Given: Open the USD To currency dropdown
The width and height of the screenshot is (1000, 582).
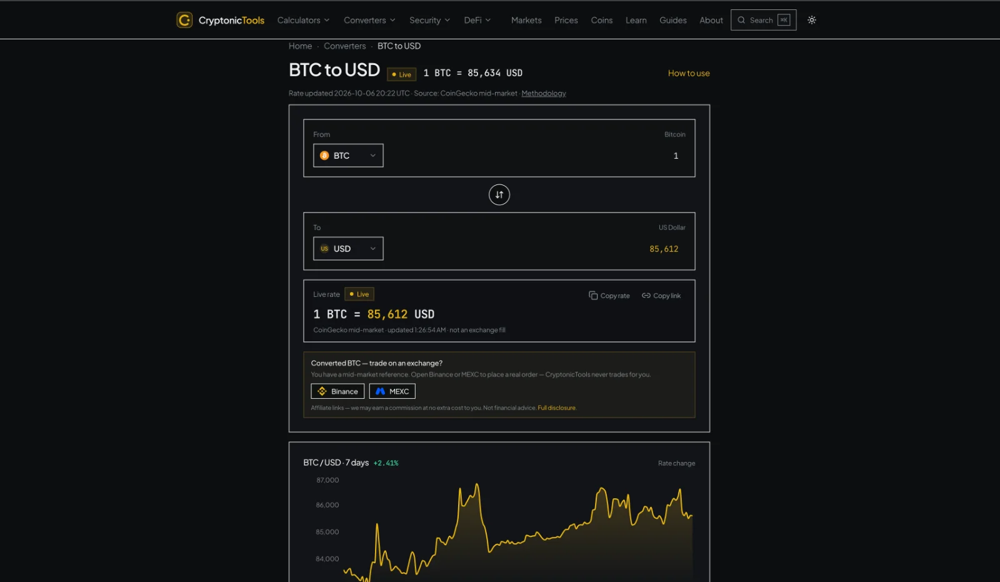Looking at the screenshot, I should pyautogui.click(x=348, y=249).
